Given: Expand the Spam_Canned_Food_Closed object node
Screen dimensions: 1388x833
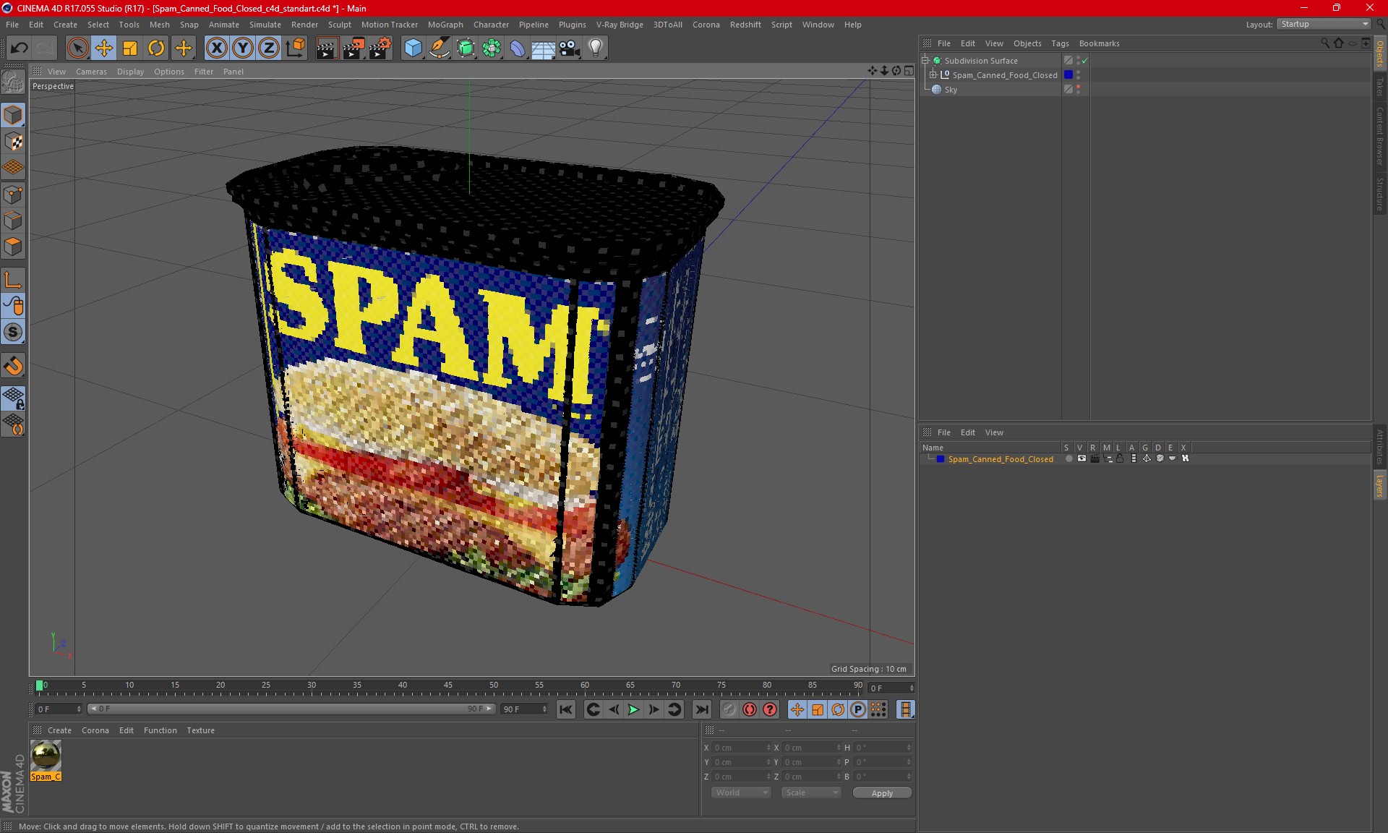Looking at the screenshot, I should coord(933,74).
